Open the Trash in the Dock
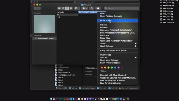 pos(128,99)
